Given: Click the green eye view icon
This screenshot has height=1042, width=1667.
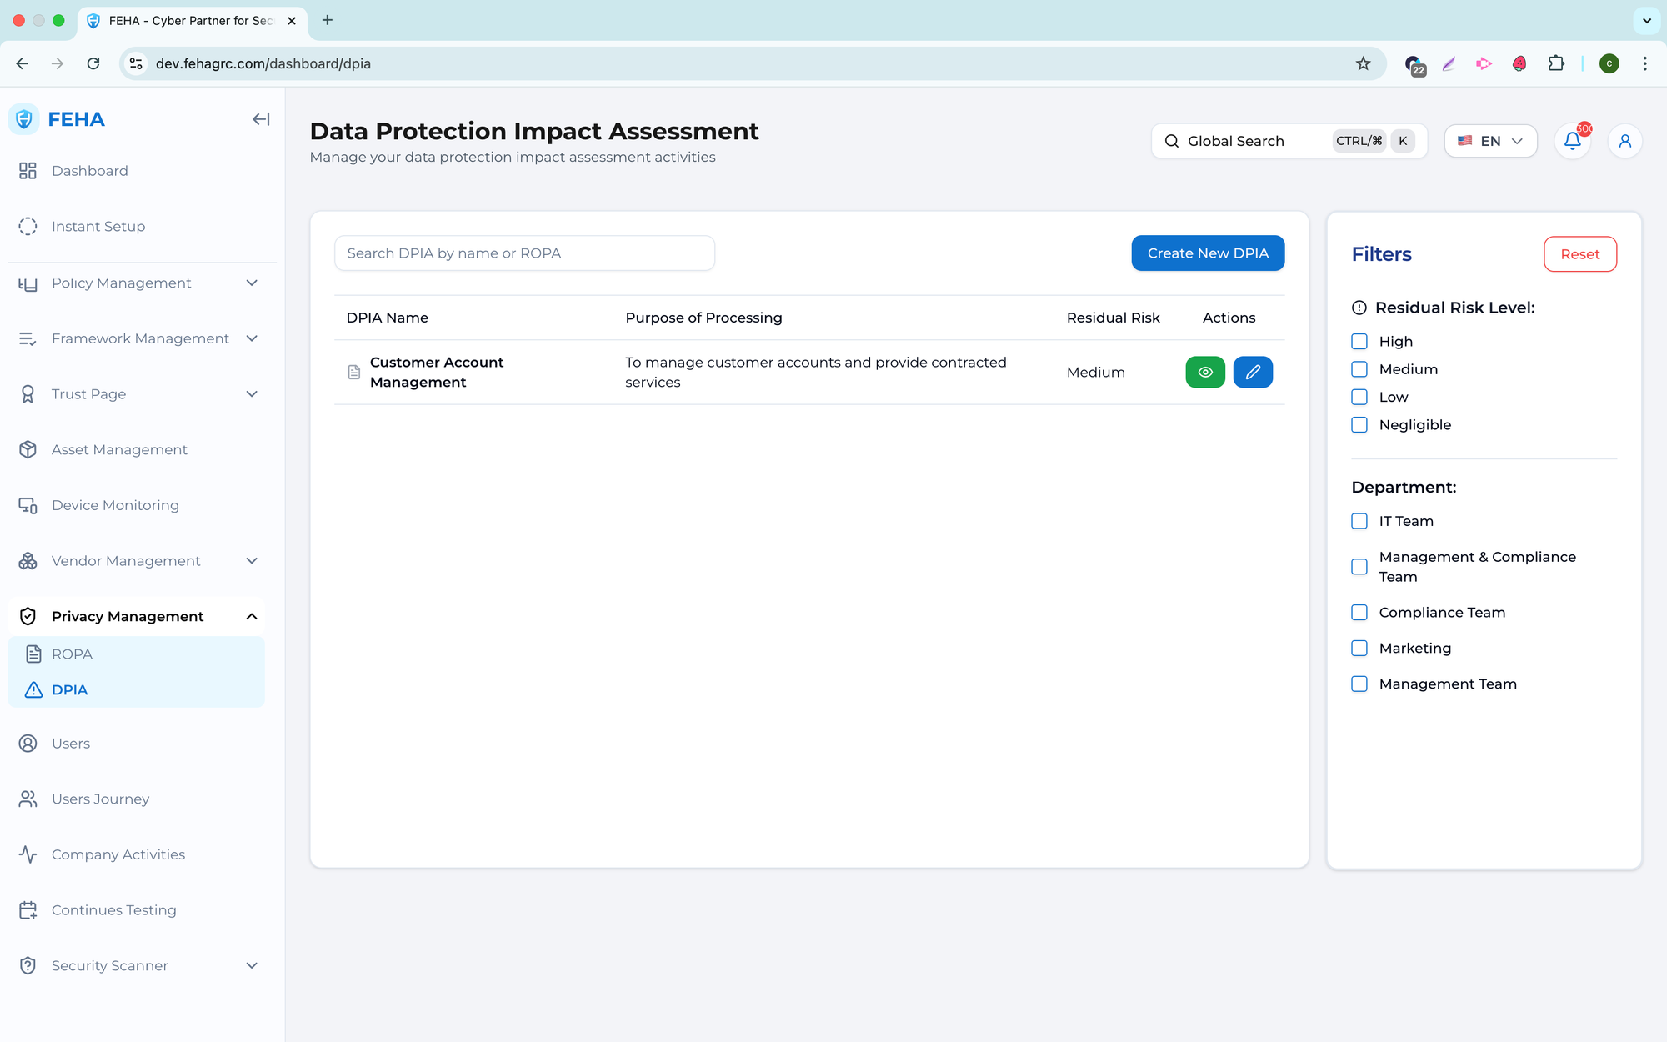Looking at the screenshot, I should coord(1204,372).
